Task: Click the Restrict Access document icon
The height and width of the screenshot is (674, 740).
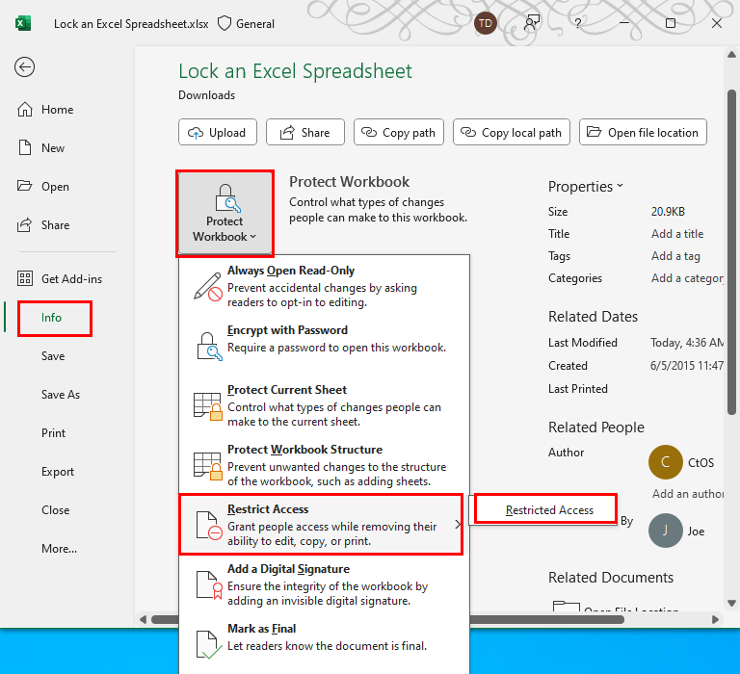Action: pos(208,525)
